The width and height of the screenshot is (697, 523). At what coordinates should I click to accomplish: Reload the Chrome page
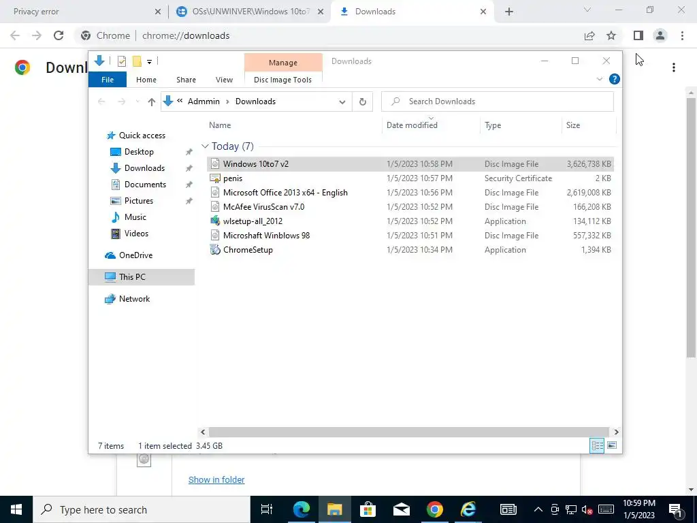click(59, 35)
